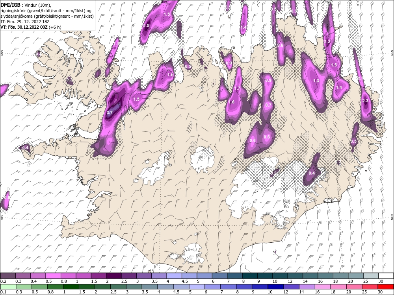394x295 pixels.
Task: Click the 1.1 value in the northwest band
Action: [x=116, y=44]
